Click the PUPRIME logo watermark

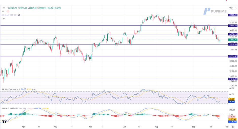215,11
